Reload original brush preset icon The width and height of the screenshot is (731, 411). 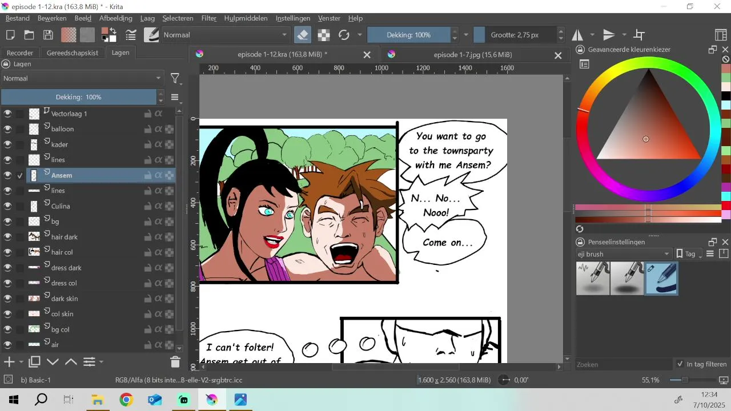coord(344,35)
